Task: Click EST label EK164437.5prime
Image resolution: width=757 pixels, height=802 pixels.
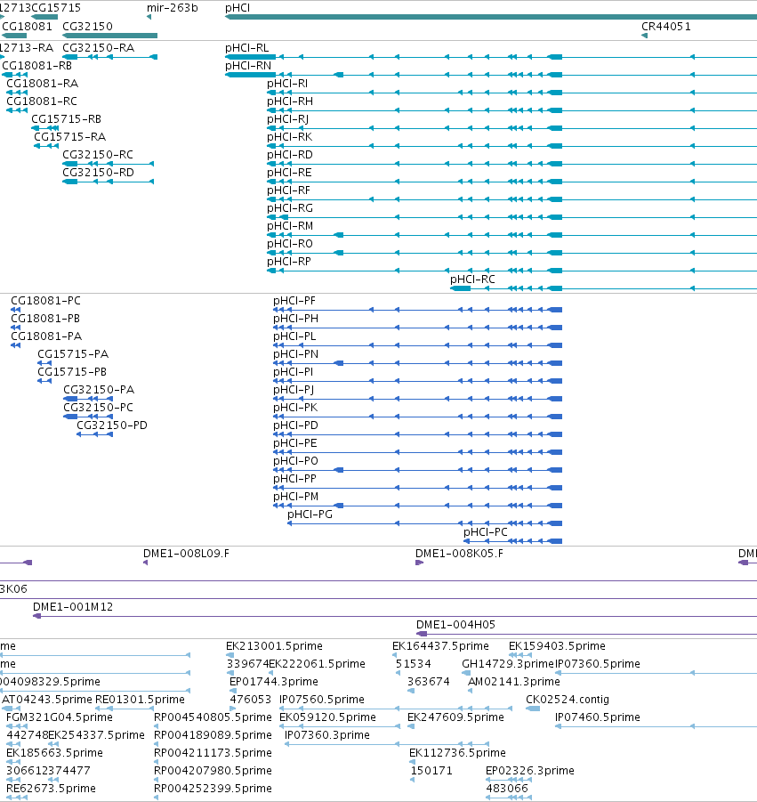Action: click(x=440, y=646)
